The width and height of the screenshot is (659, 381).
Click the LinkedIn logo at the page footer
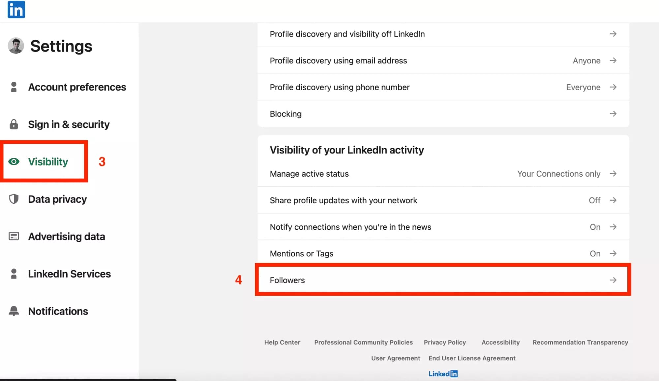443,373
